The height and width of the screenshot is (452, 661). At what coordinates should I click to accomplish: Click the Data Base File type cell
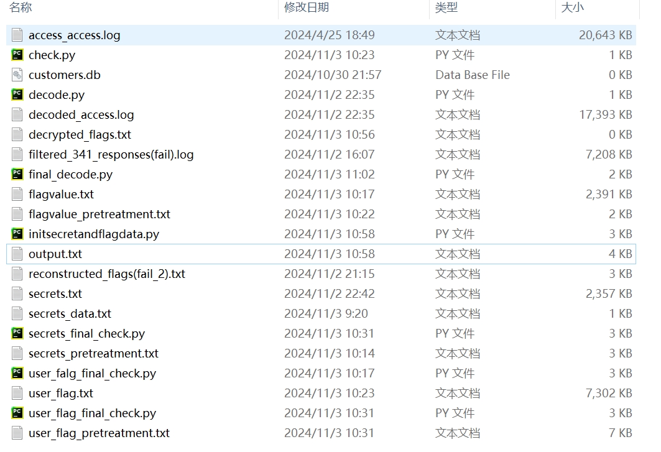pos(473,75)
